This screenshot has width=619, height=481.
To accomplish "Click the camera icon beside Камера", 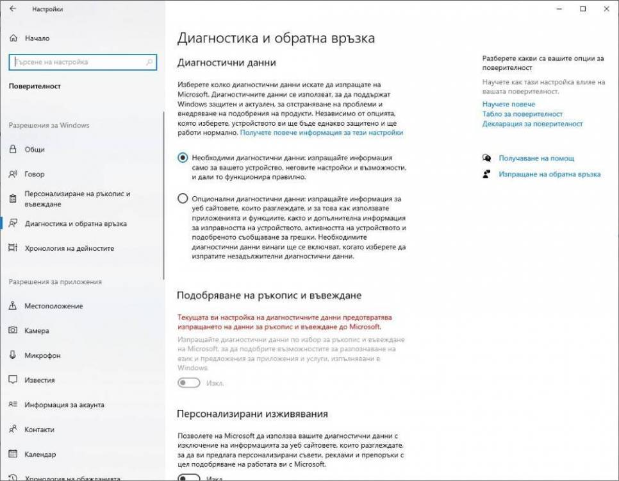I will [x=13, y=330].
